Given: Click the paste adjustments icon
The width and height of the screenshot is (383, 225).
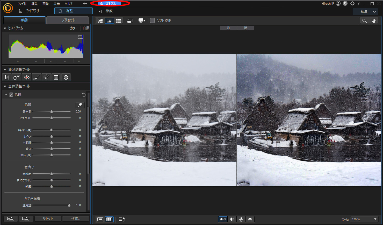Looking at the screenshot, I should (26, 219).
